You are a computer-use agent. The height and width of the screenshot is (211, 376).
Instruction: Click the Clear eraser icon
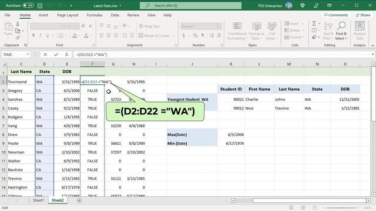tap(314, 37)
